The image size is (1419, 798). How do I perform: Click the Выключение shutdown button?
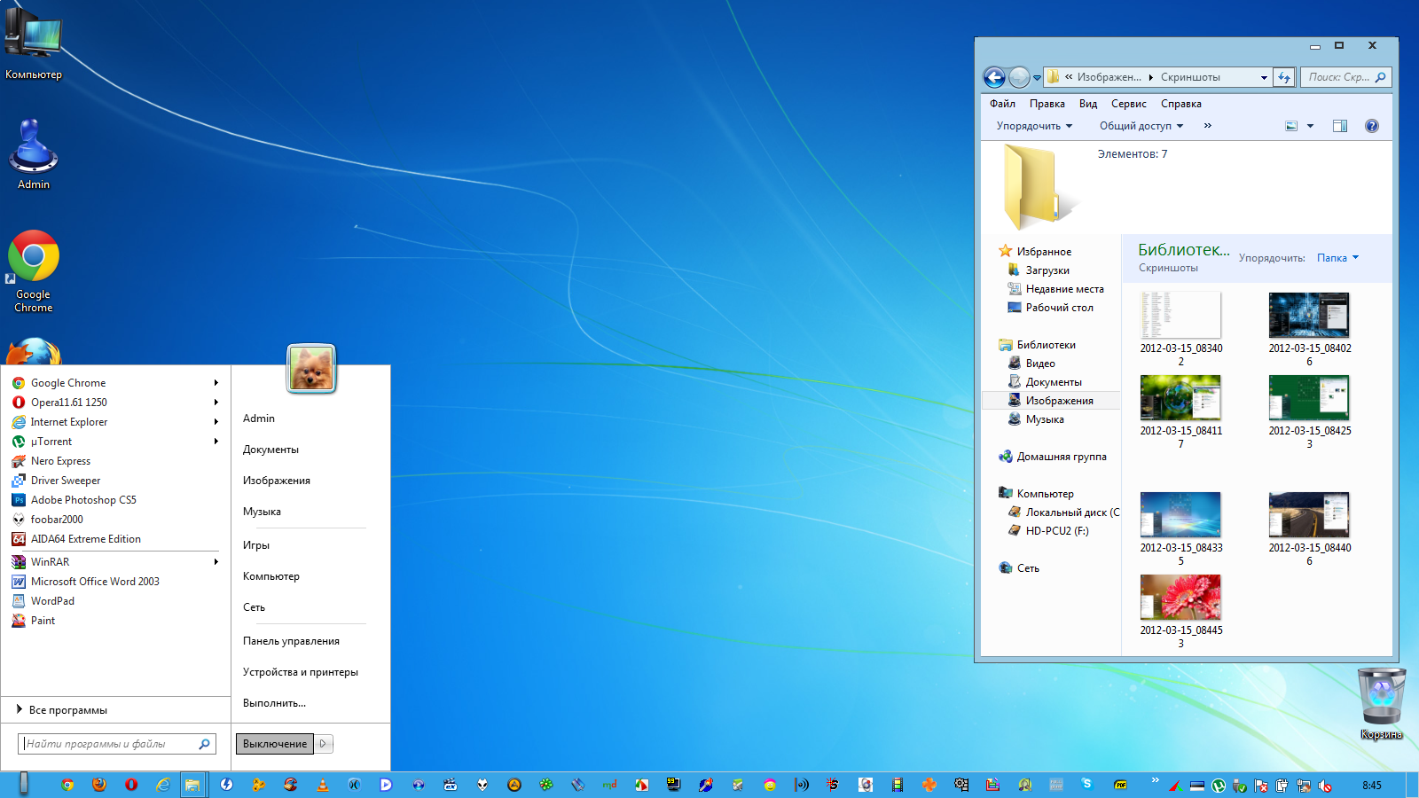275,744
